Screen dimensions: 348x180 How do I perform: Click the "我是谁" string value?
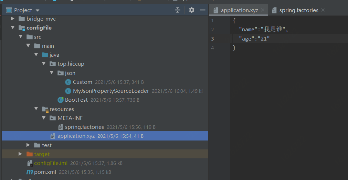273,29
